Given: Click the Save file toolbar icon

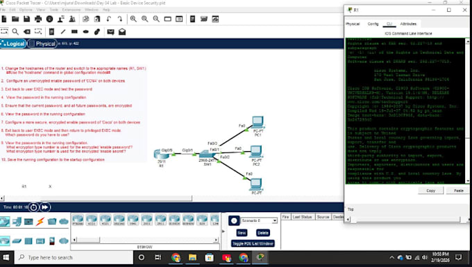Looking at the screenshot, I should pyautogui.click(x=27, y=19).
